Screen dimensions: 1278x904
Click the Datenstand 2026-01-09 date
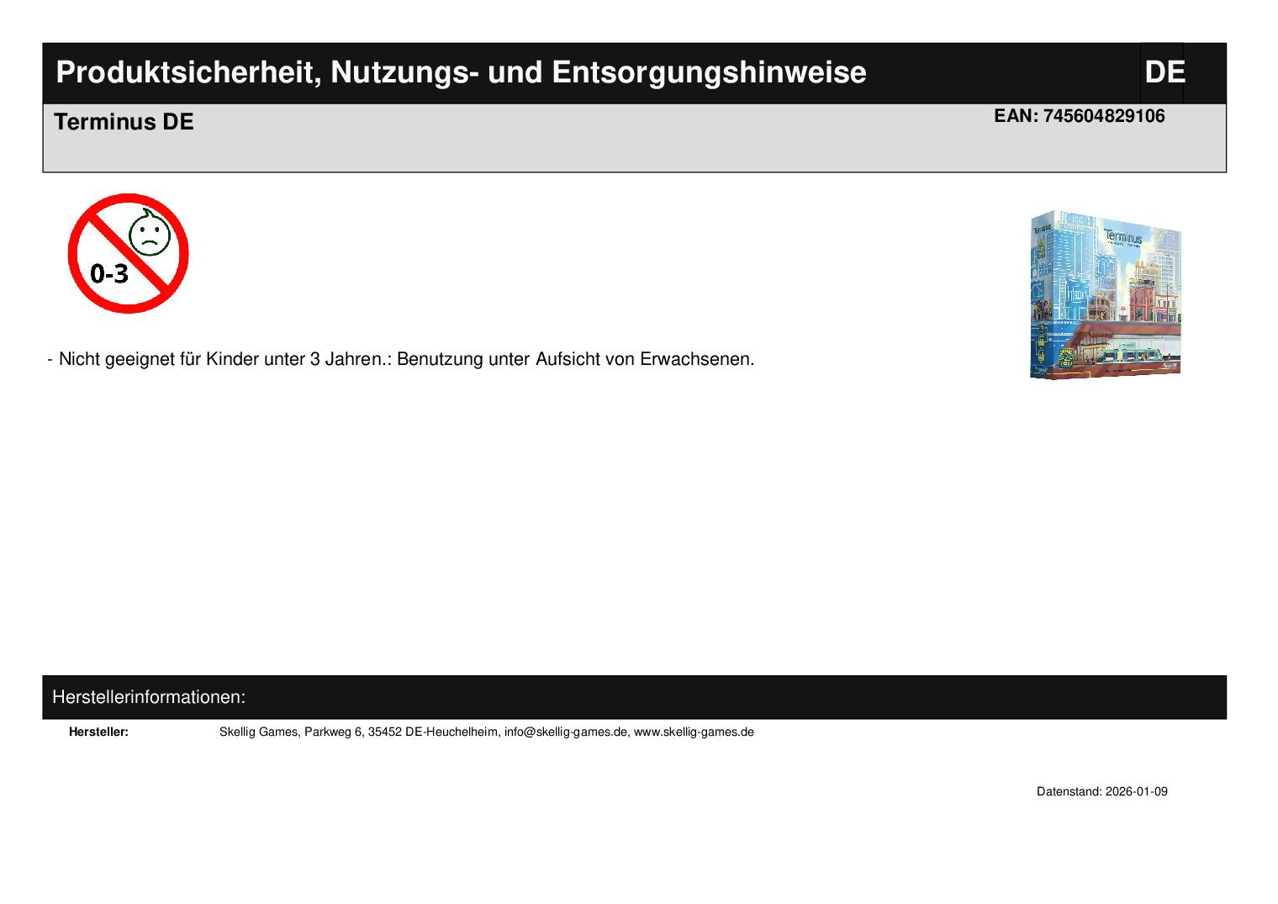1101,791
